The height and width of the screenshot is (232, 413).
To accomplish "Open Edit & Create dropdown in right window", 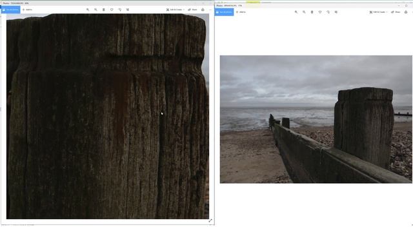I will [x=379, y=12].
